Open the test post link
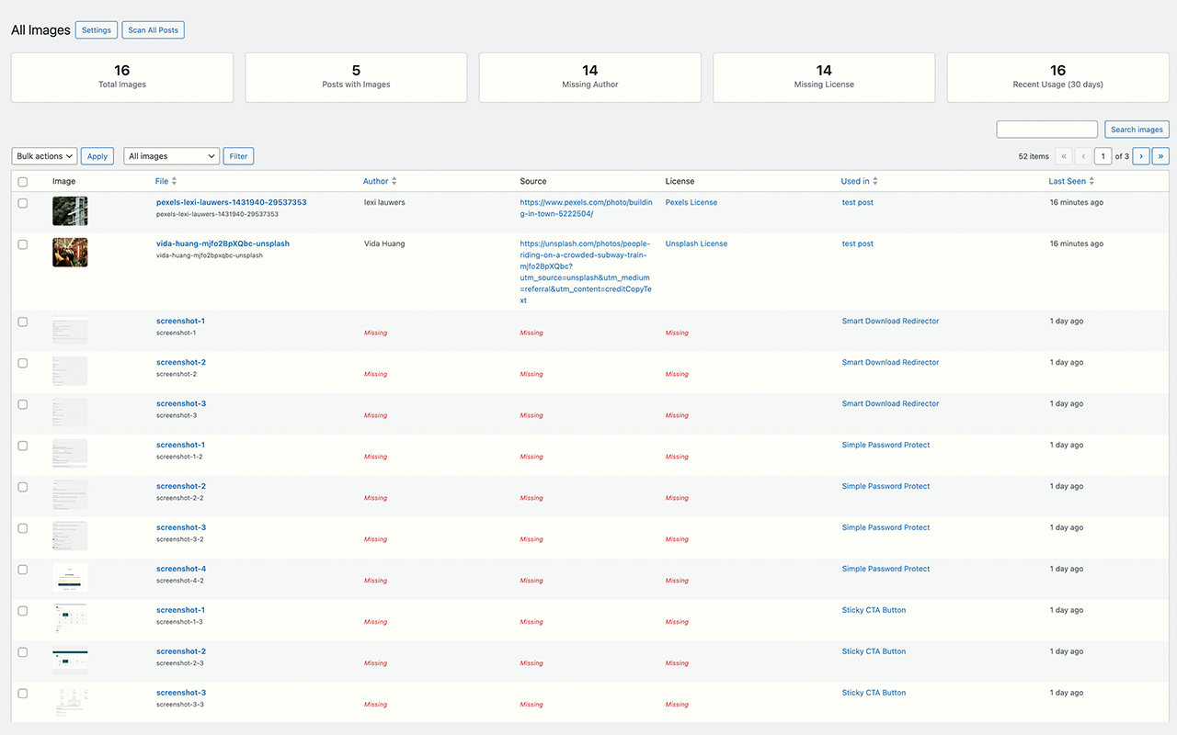 click(857, 202)
